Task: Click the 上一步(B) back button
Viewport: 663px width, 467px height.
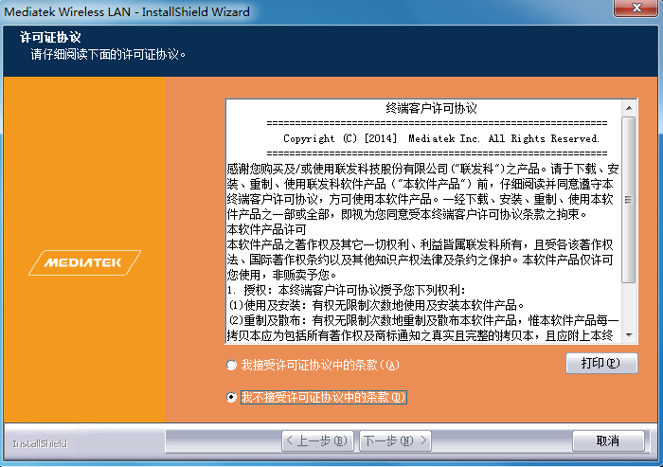Action: point(317,441)
